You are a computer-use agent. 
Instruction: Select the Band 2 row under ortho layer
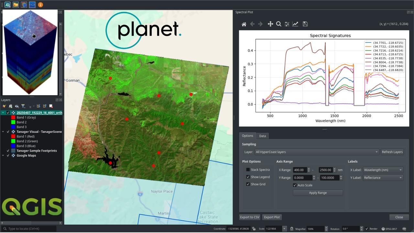pyautogui.click(x=22, y=122)
